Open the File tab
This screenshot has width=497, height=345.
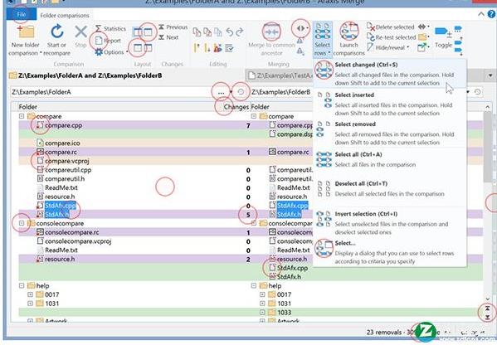coord(22,15)
